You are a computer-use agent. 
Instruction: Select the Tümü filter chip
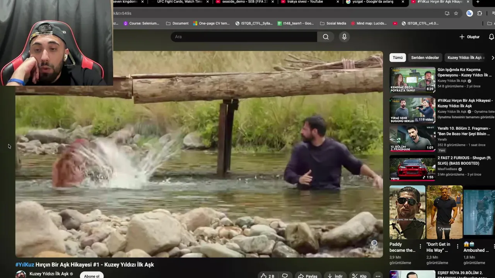(x=398, y=58)
